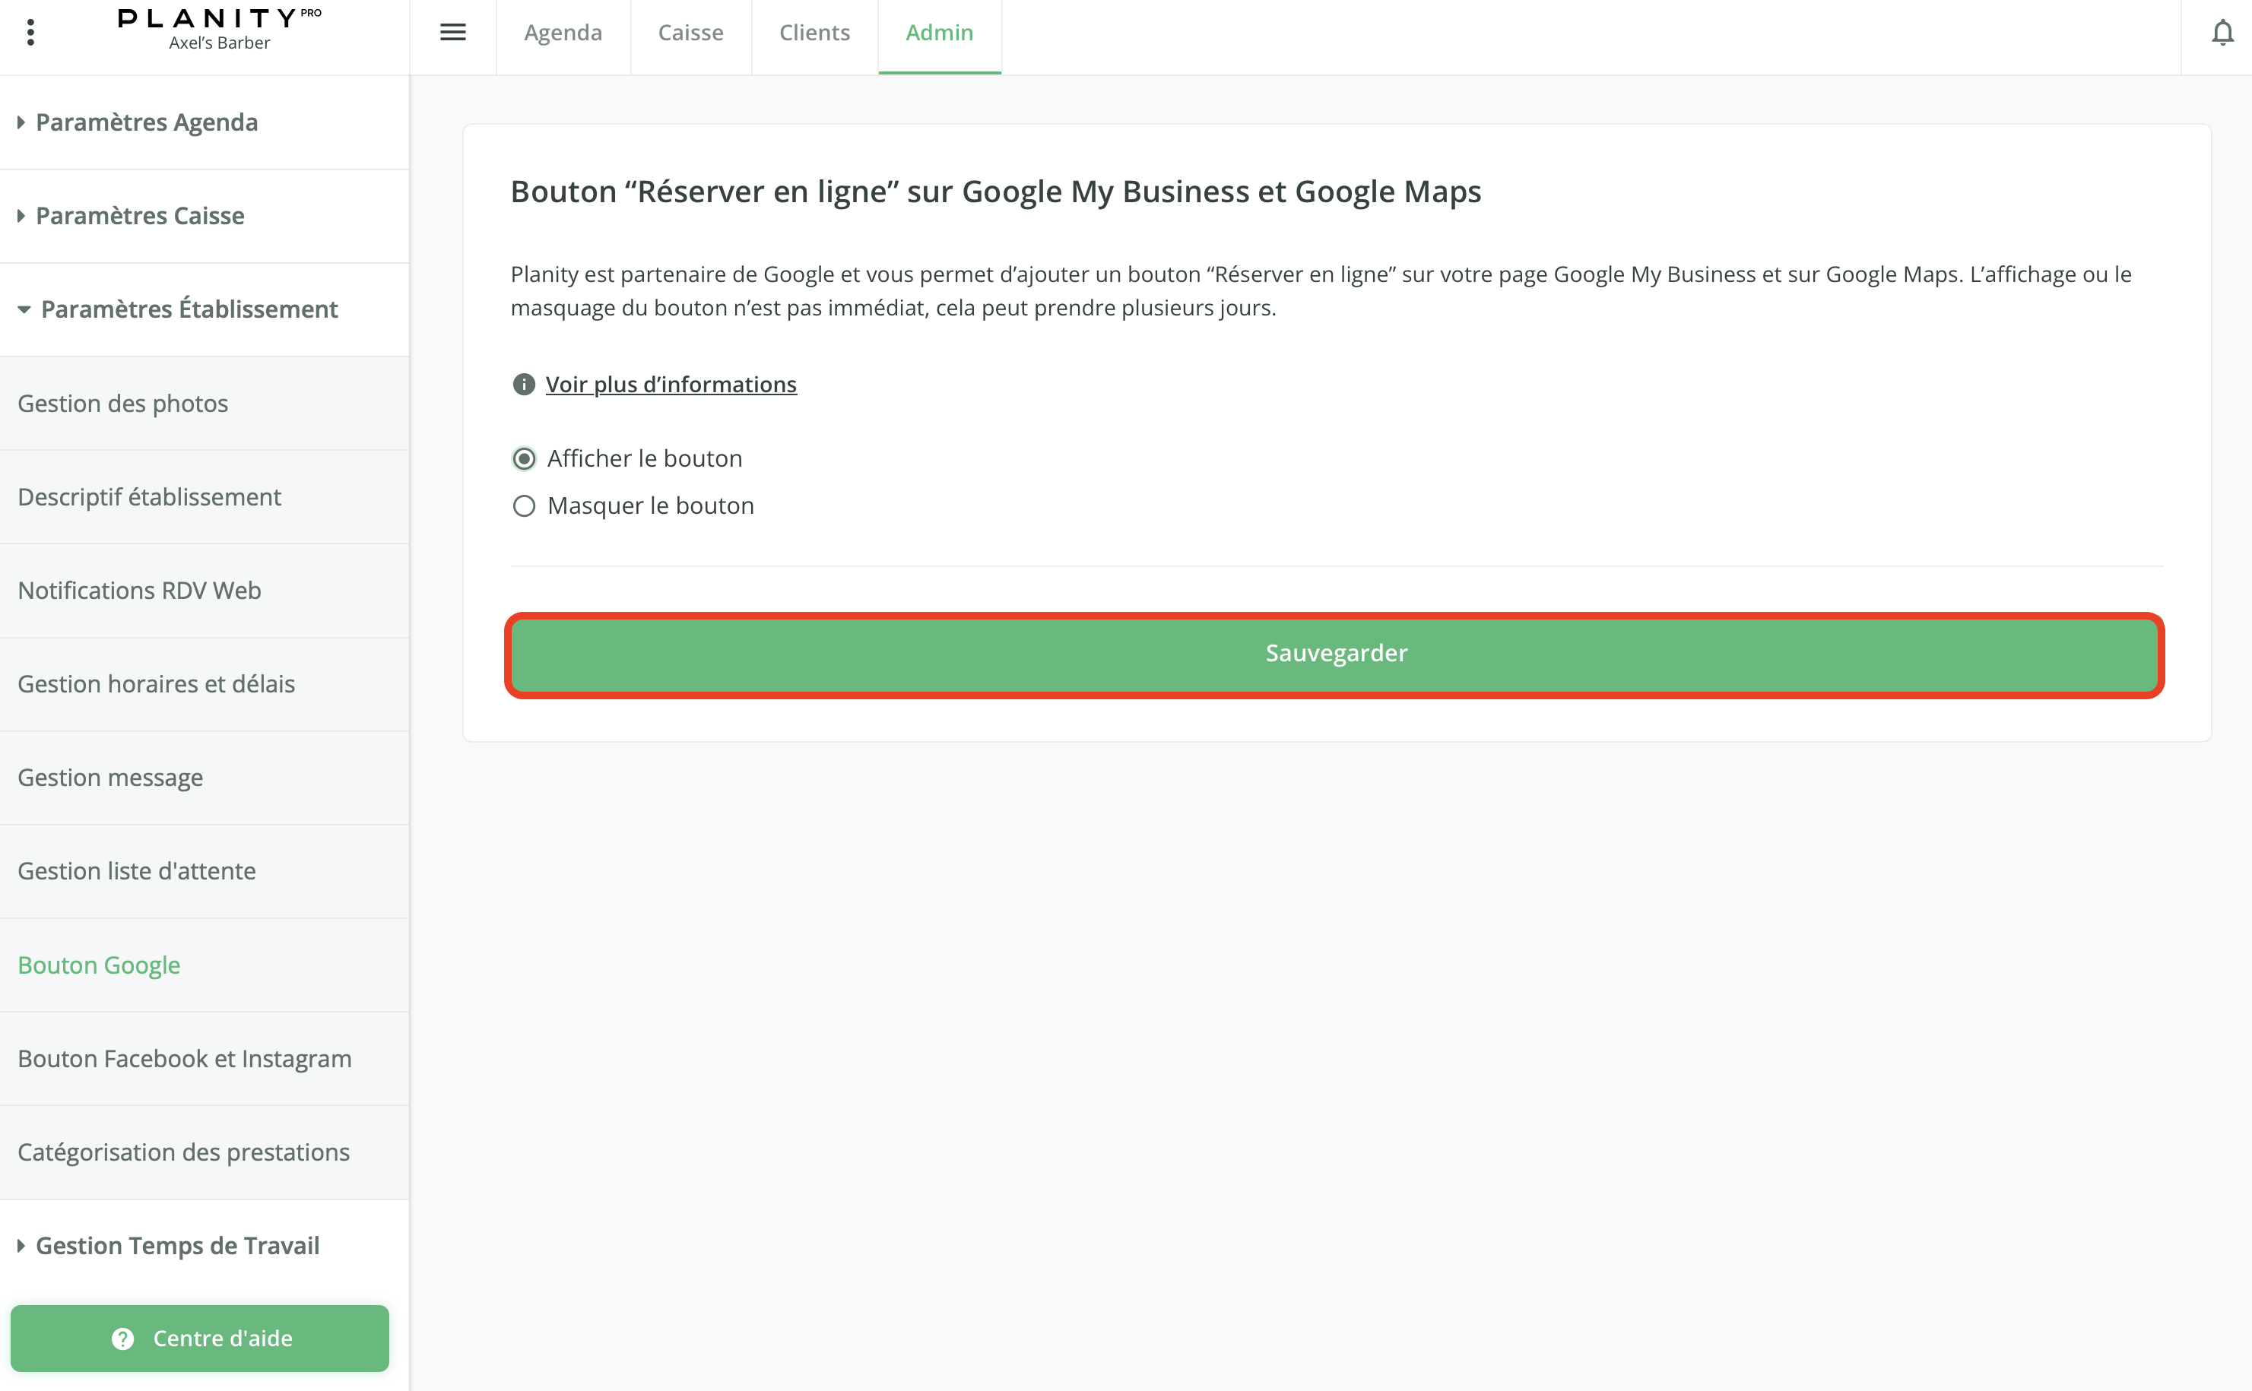Switch to the Agenda tab

pyautogui.click(x=563, y=33)
